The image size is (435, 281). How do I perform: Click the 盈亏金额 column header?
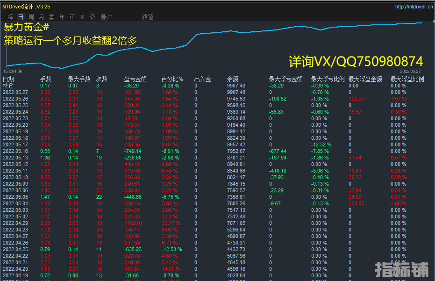click(135, 79)
